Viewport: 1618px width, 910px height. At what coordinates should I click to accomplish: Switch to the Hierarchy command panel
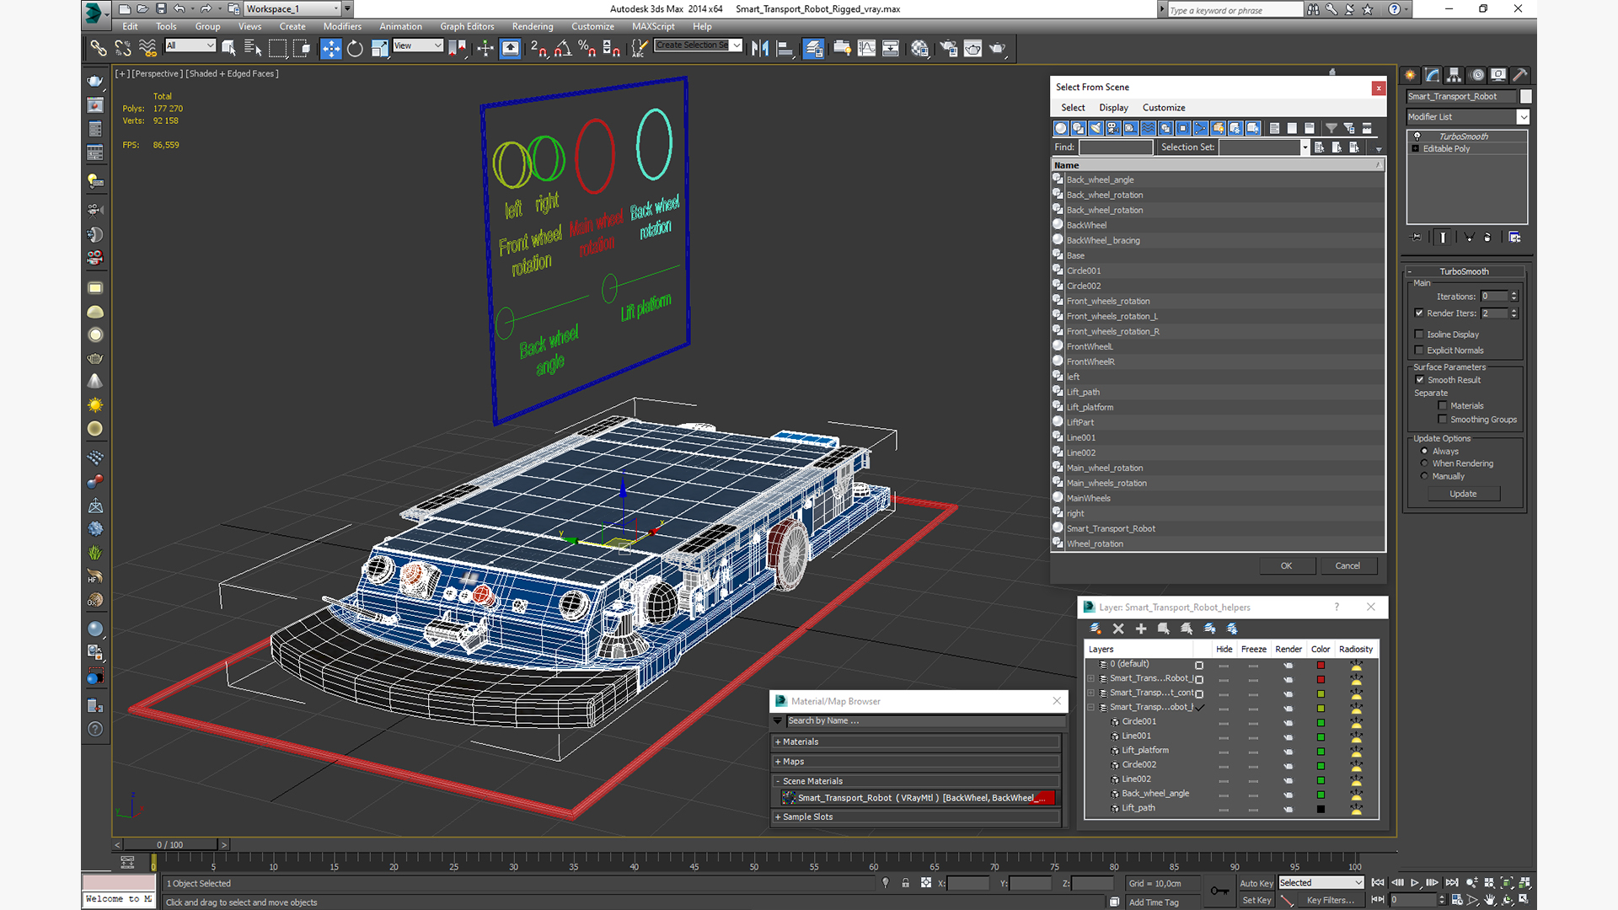1454,75
